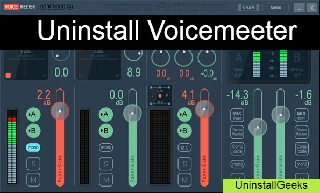This screenshot has width=320, height=193.
Task: Enable Stereo Repeat on the -1.6 dB bus
Action: [x=302, y=132]
